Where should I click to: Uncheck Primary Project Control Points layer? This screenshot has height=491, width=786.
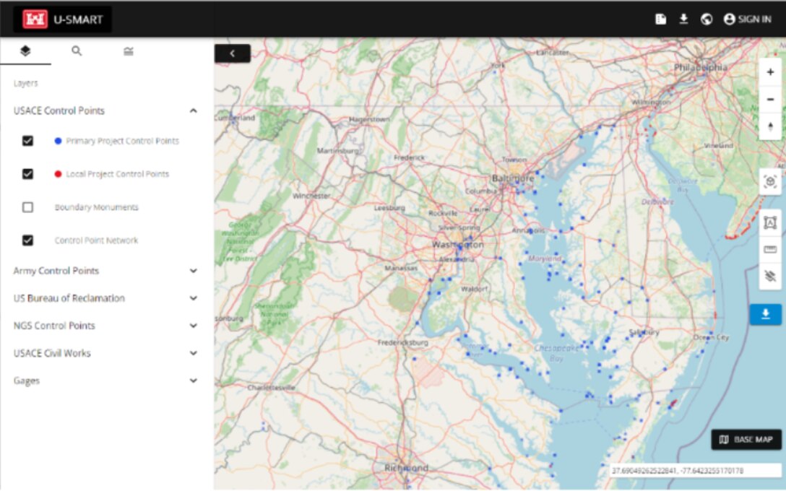[27, 141]
